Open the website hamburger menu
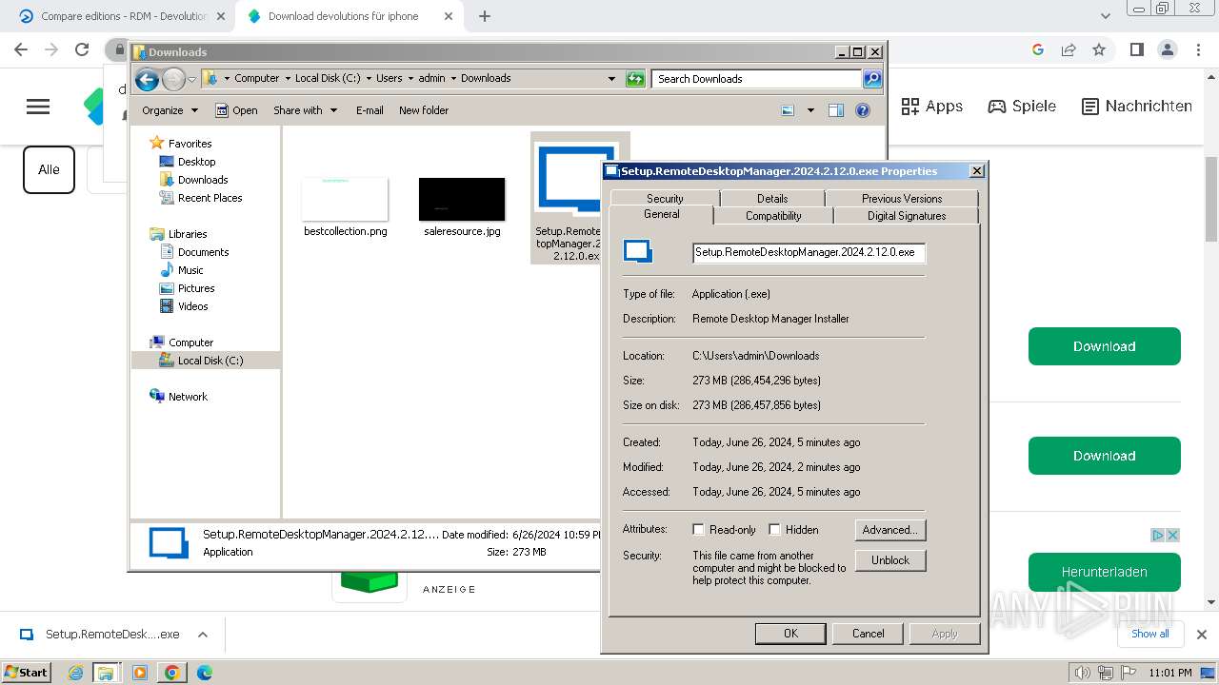 click(38, 107)
